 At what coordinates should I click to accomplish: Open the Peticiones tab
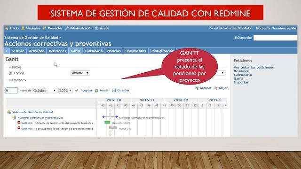[x=57, y=51]
